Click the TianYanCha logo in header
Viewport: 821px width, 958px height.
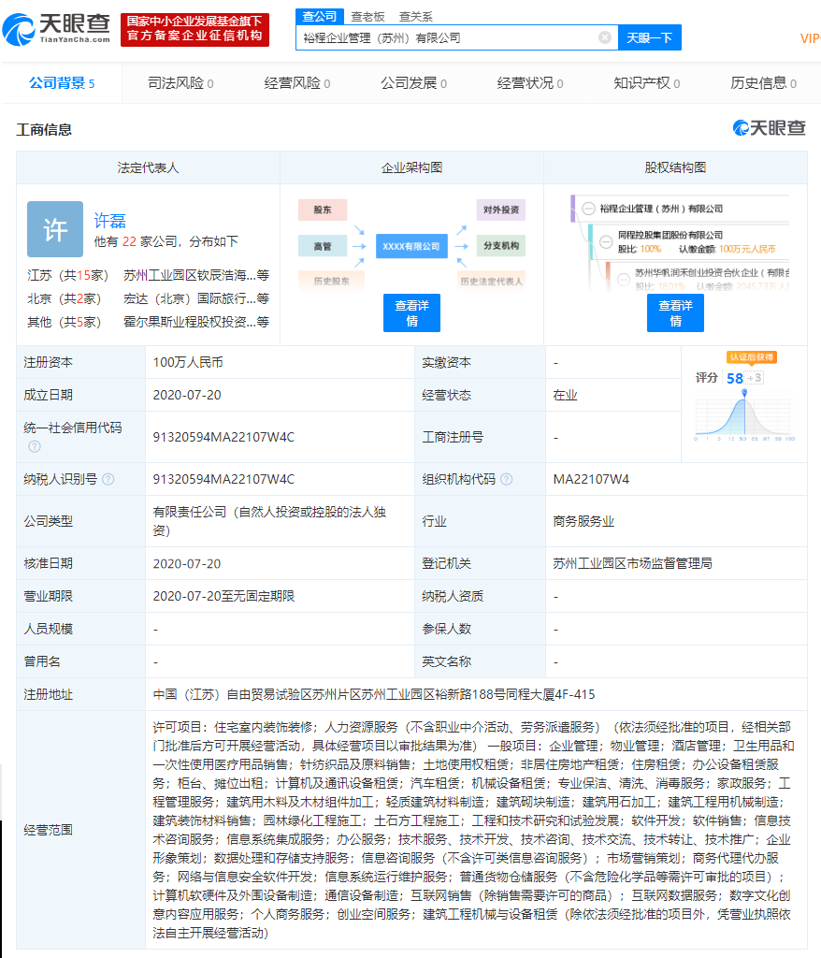click(58, 30)
